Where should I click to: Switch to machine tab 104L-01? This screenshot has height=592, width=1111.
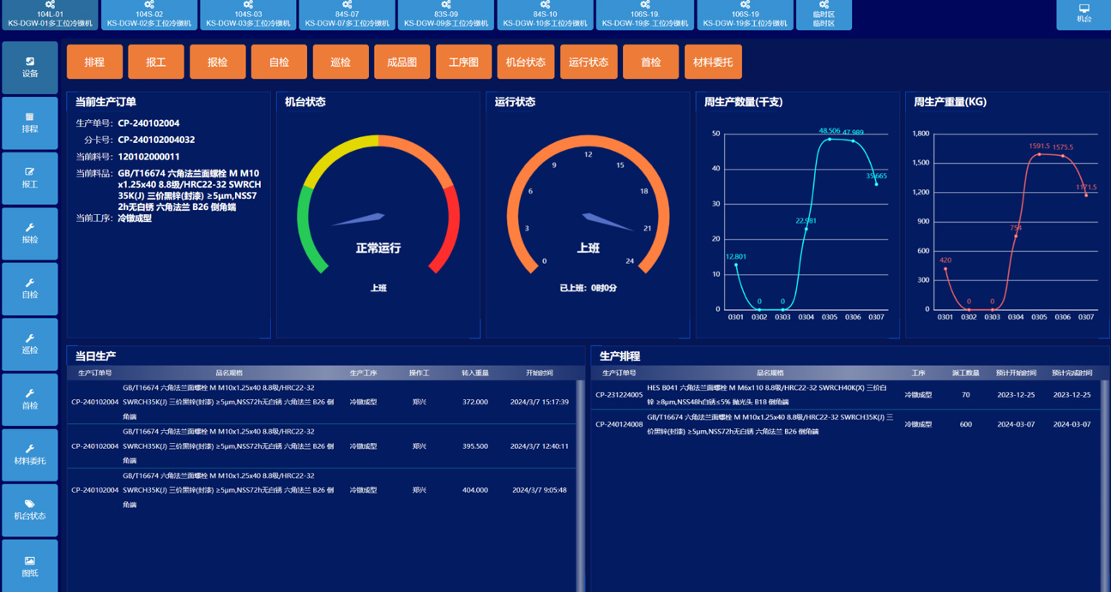point(49,15)
